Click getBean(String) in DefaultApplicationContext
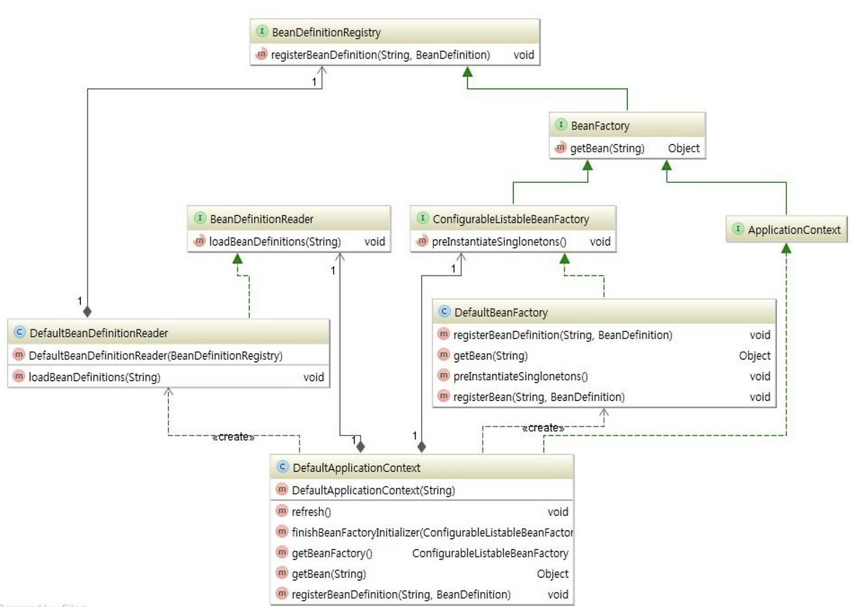This screenshot has width=864, height=607. point(329,574)
